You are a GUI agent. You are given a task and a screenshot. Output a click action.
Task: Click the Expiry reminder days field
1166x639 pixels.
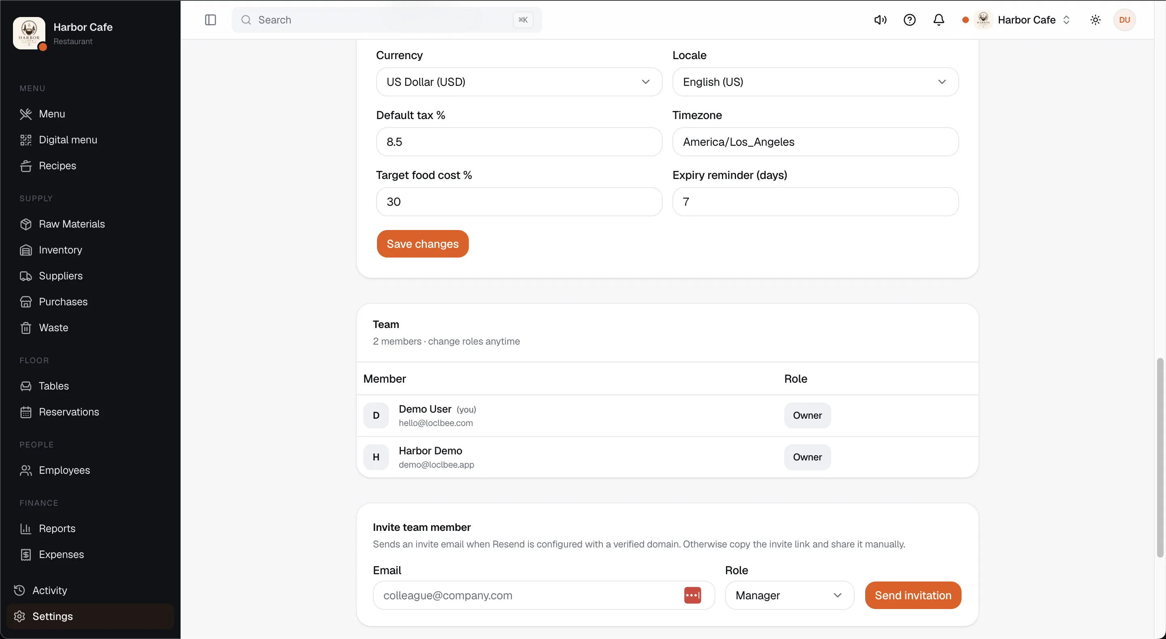point(815,202)
